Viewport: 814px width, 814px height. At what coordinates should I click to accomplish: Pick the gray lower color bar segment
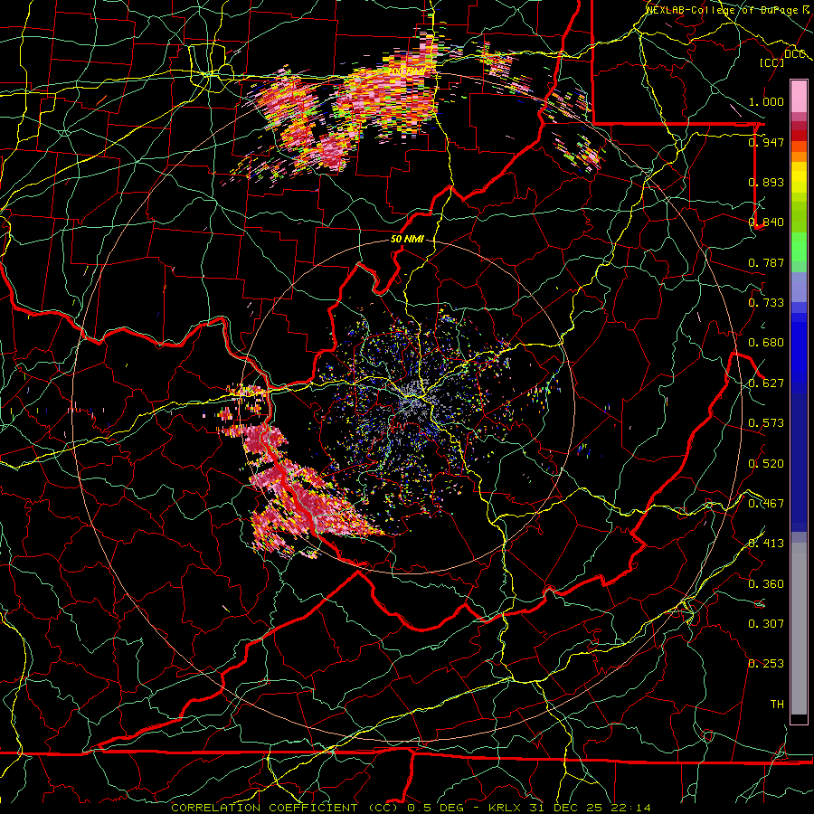click(x=799, y=629)
